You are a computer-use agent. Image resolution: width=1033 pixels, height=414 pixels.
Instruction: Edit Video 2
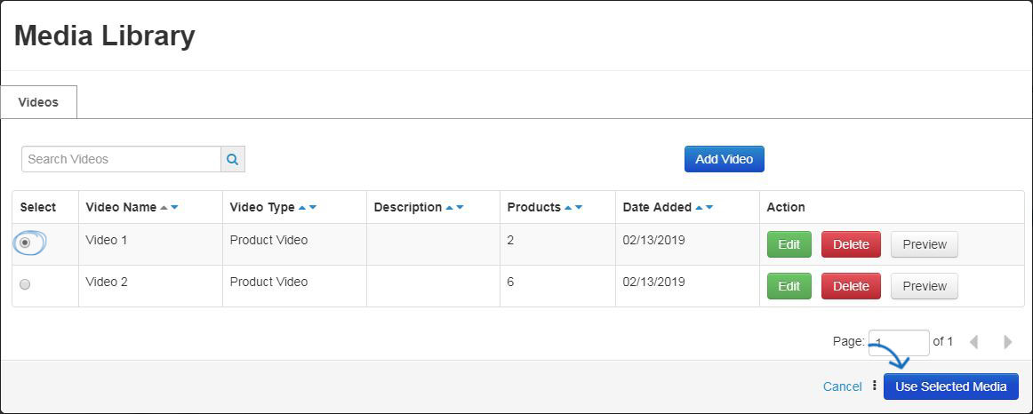[789, 286]
